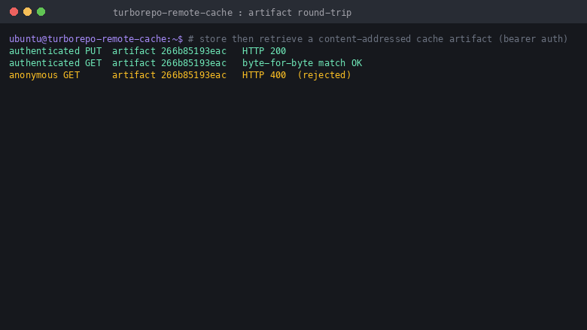Select artifact hash in authenticated GET line

coord(193,63)
